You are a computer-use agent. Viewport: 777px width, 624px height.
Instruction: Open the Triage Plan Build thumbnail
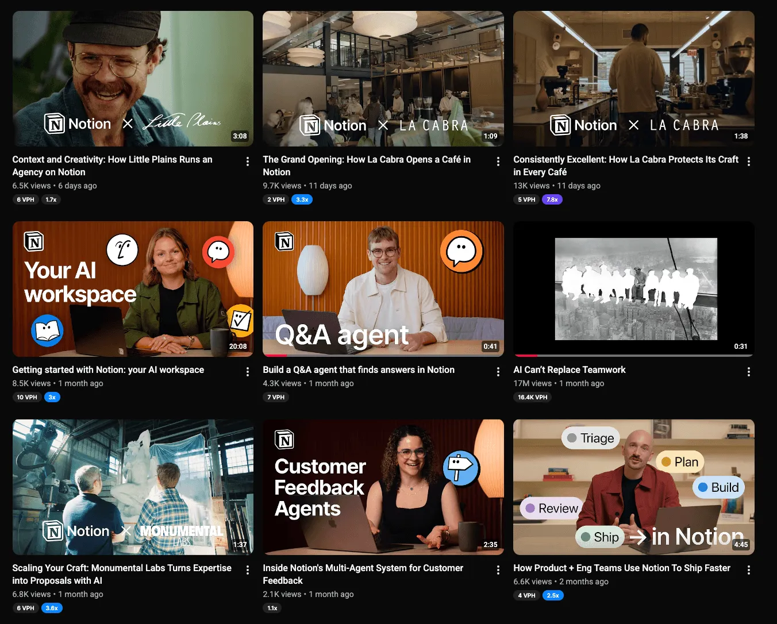click(x=634, y=487)
